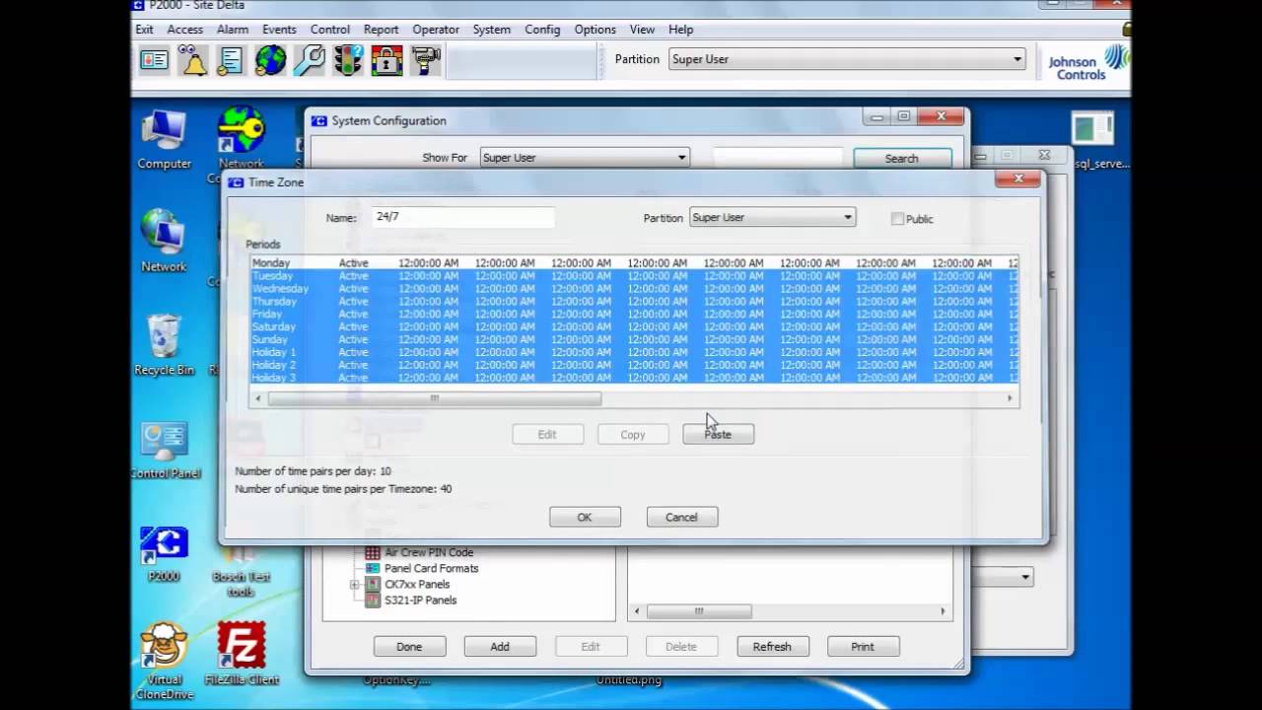Open the alarm bell toolbar icon

(x=193, y=60)
